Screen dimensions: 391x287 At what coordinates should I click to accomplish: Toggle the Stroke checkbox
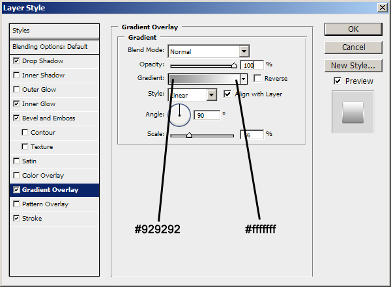click(16, 218)
